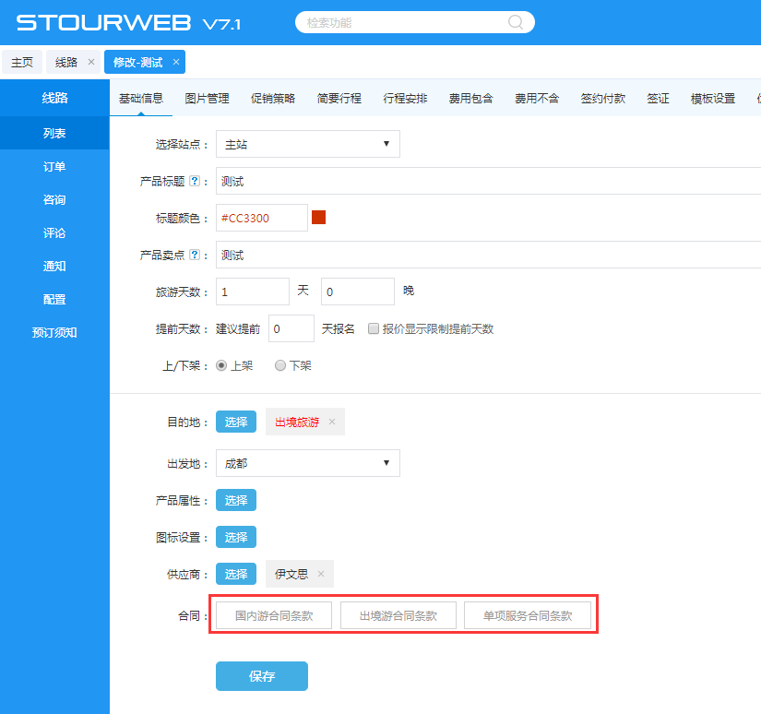Open the 行程安排 tab

(x=405, y=99)
